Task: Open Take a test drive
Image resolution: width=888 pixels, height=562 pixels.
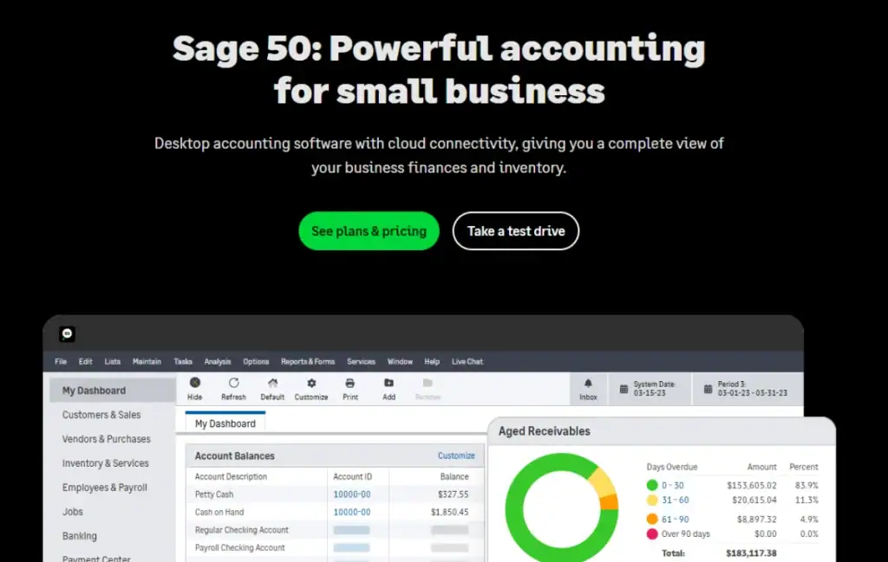Action: tap(515, 230)
